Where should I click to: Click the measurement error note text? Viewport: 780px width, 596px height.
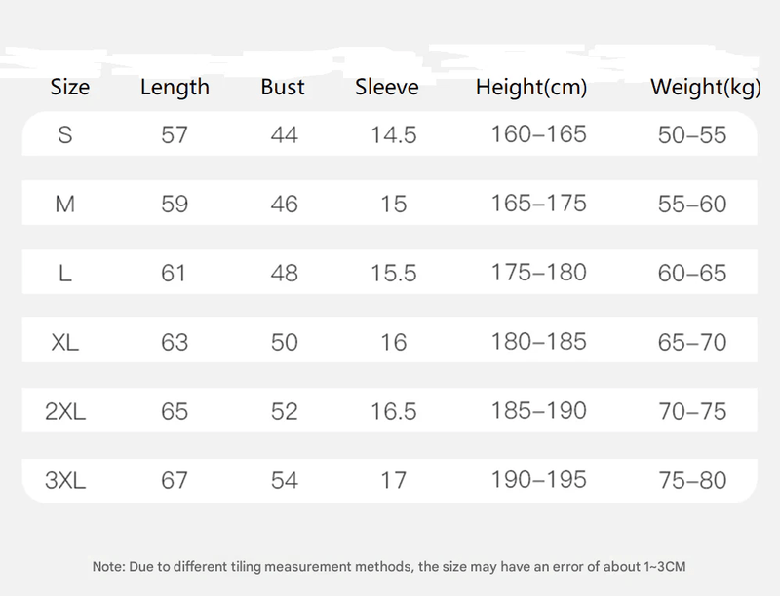(389, 566)
